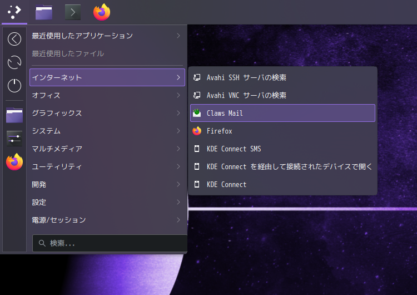Launch the file manager from the top panel
The image size is (417, 295).
(x=44, y=12)
